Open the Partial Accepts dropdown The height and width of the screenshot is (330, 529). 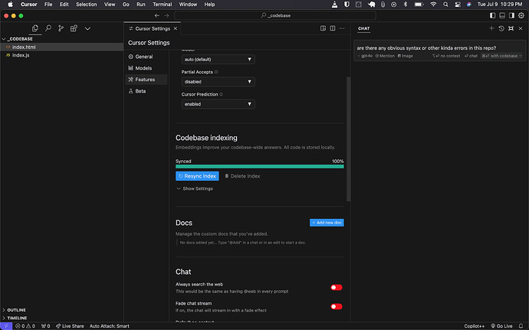coord(218,81)
